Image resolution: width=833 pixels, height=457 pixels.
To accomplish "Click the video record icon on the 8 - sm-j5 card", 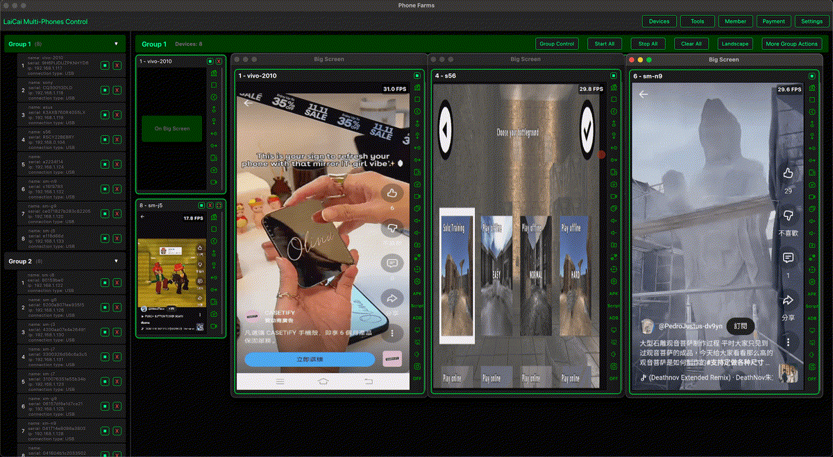I will 214,326.
